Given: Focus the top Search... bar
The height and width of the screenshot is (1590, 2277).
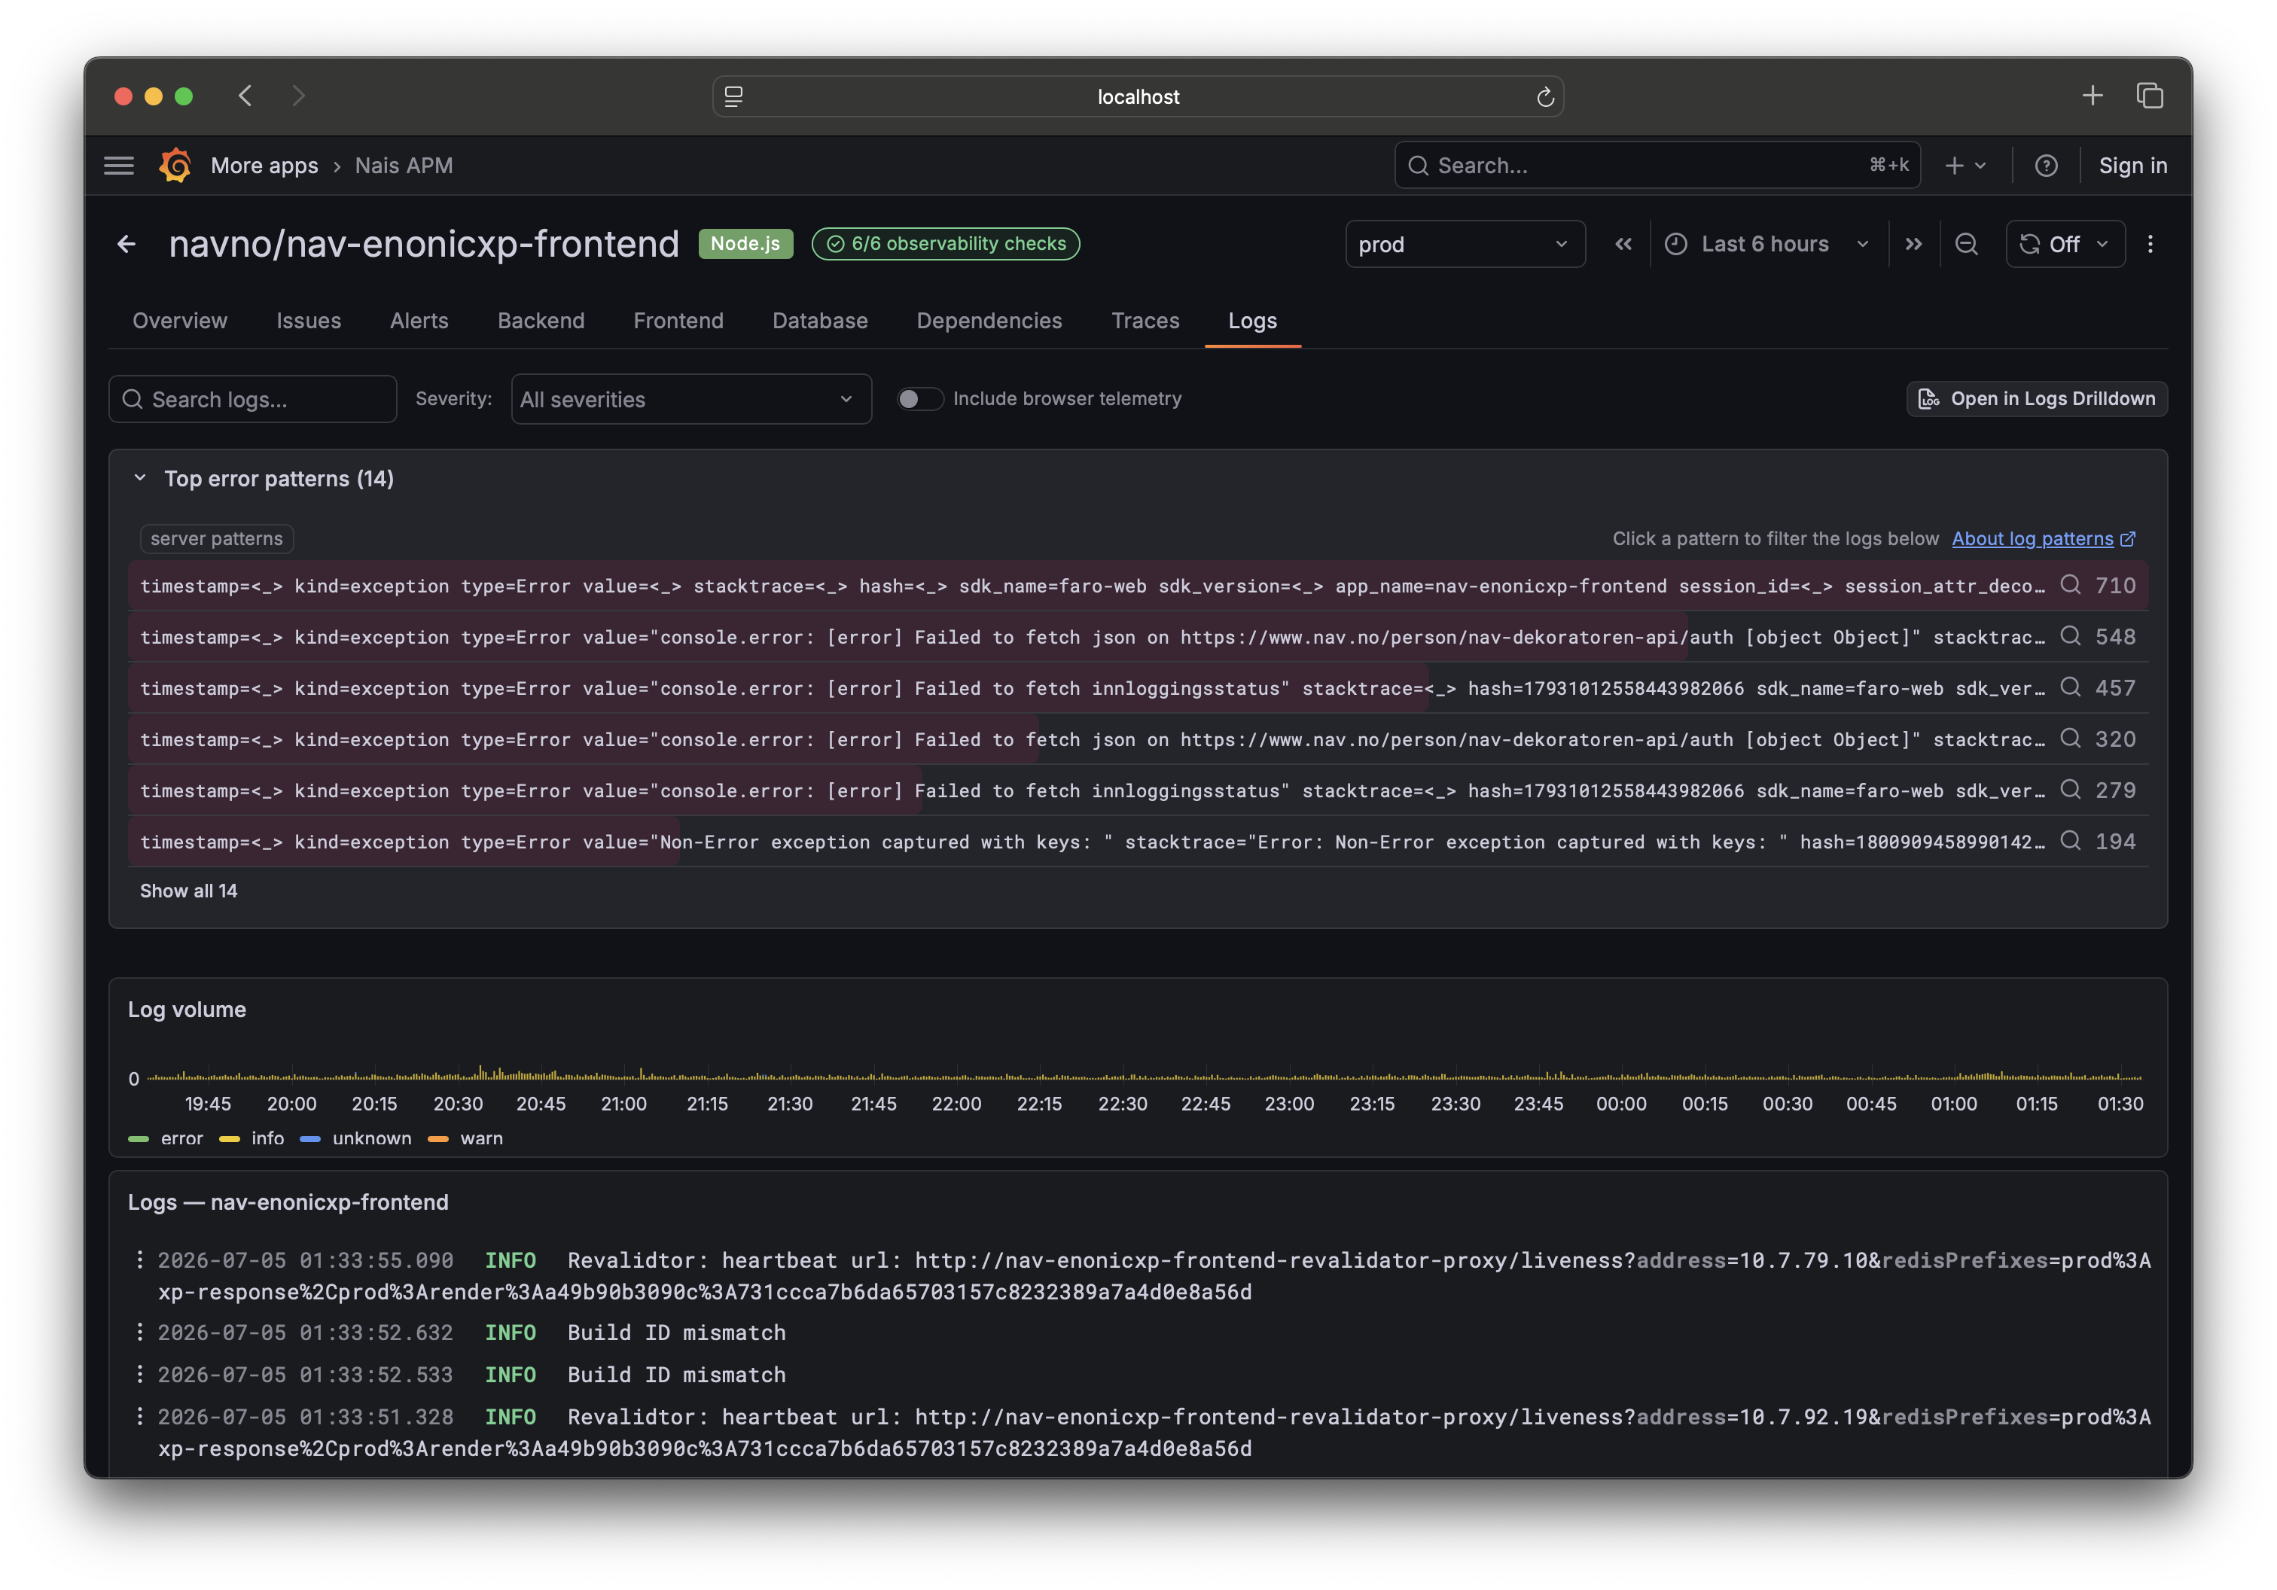Looking at the screenshot, I should coord(1657,166).
